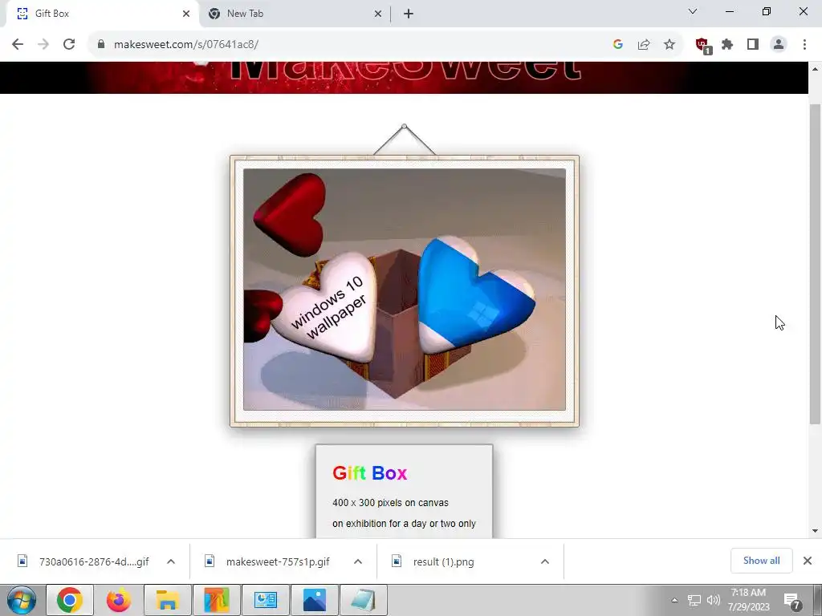Image resolution: width=822 pixels, height=616 pixels.
Task: Toggle the browser side panel
Action: tap(753, 45)
